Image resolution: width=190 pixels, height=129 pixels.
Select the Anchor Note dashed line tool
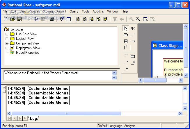(133, 35)
